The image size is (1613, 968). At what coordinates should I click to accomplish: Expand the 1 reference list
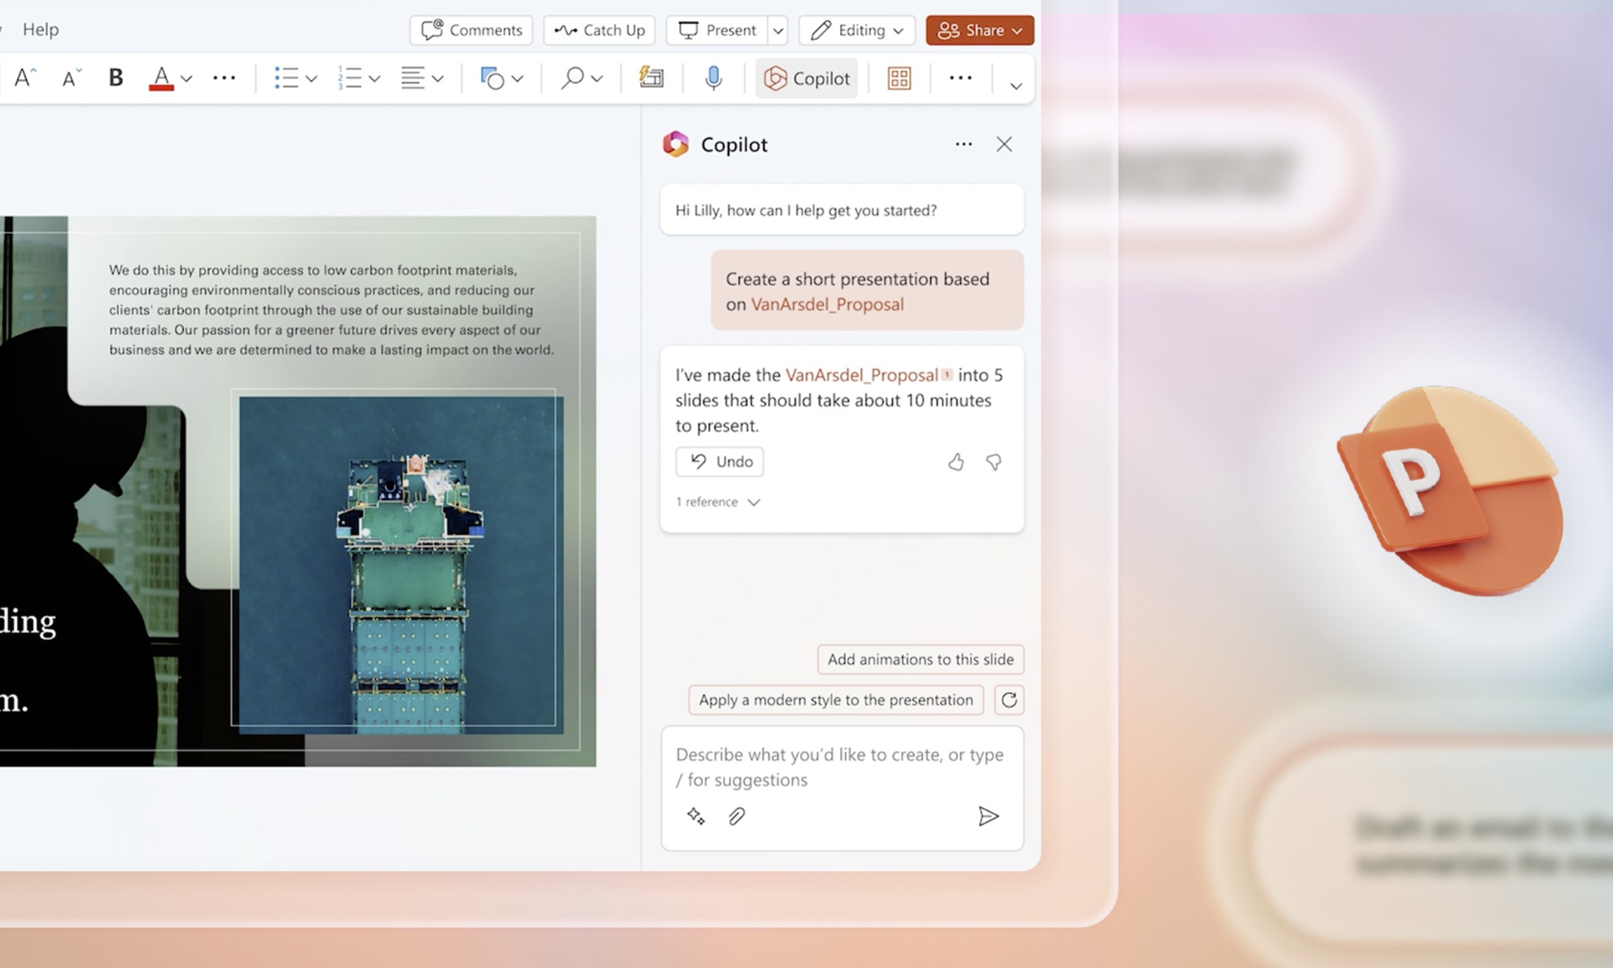[x=718, y=502]
